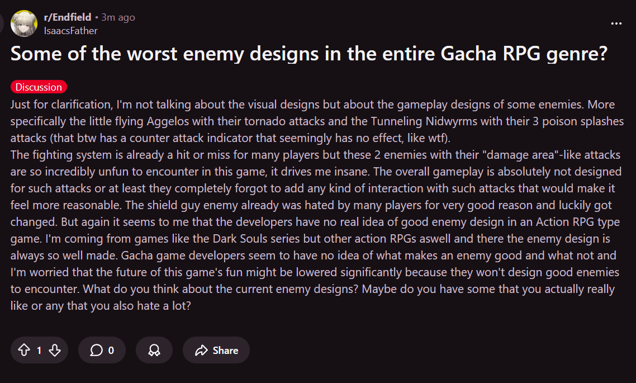Open the post title about worst enemy designs
The image size is (636, 383).
[x=308, y=54]
